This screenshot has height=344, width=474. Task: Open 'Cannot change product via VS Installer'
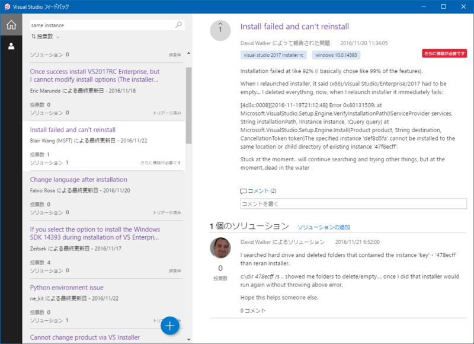[x=85, y=337]
